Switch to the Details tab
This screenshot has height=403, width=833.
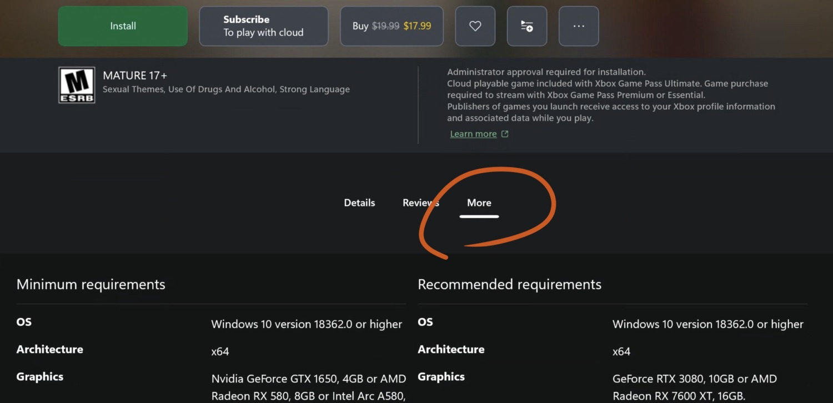[x=359, y=203]
